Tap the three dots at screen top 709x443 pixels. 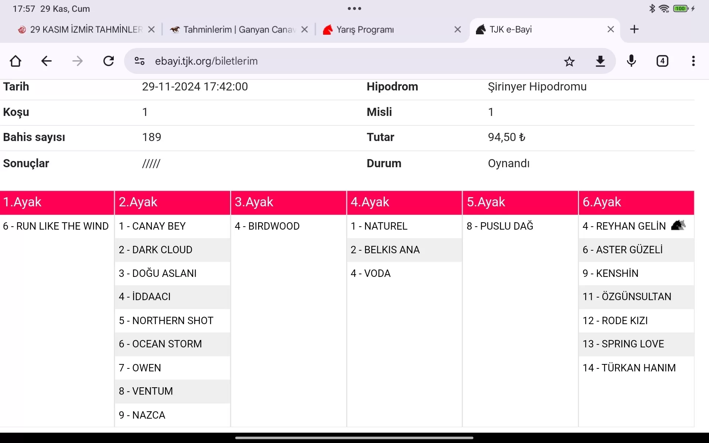click(x=354, y=8)
